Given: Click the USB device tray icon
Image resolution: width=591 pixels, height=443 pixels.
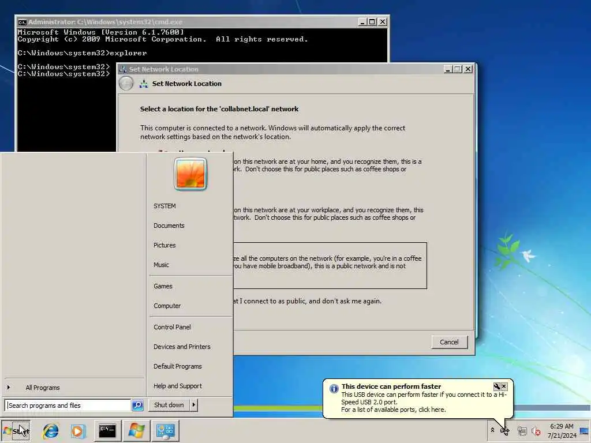Looking at the screenshot, I should click(x=505, y=430).
